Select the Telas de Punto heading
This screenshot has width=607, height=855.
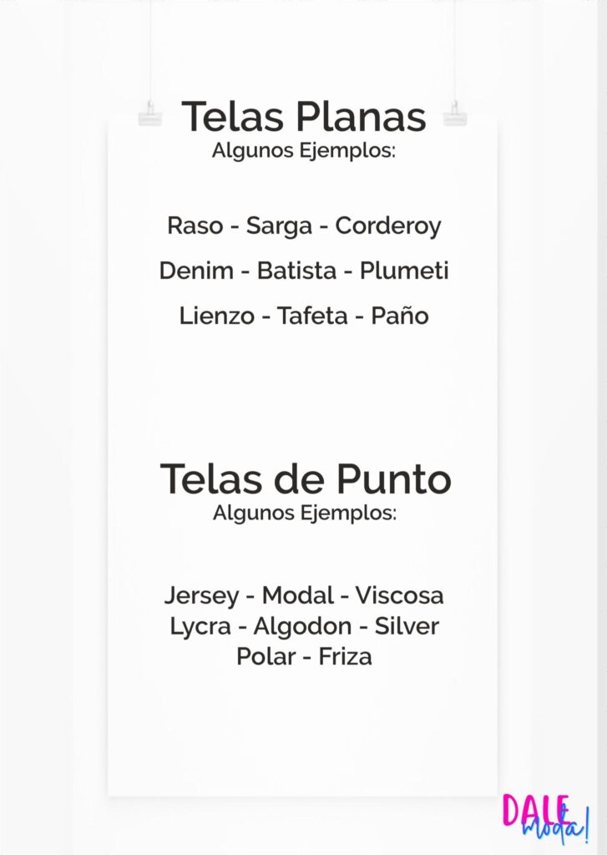click(x=306, y=478)
